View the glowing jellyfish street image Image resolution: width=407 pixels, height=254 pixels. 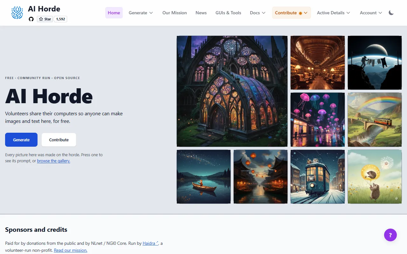318,120
